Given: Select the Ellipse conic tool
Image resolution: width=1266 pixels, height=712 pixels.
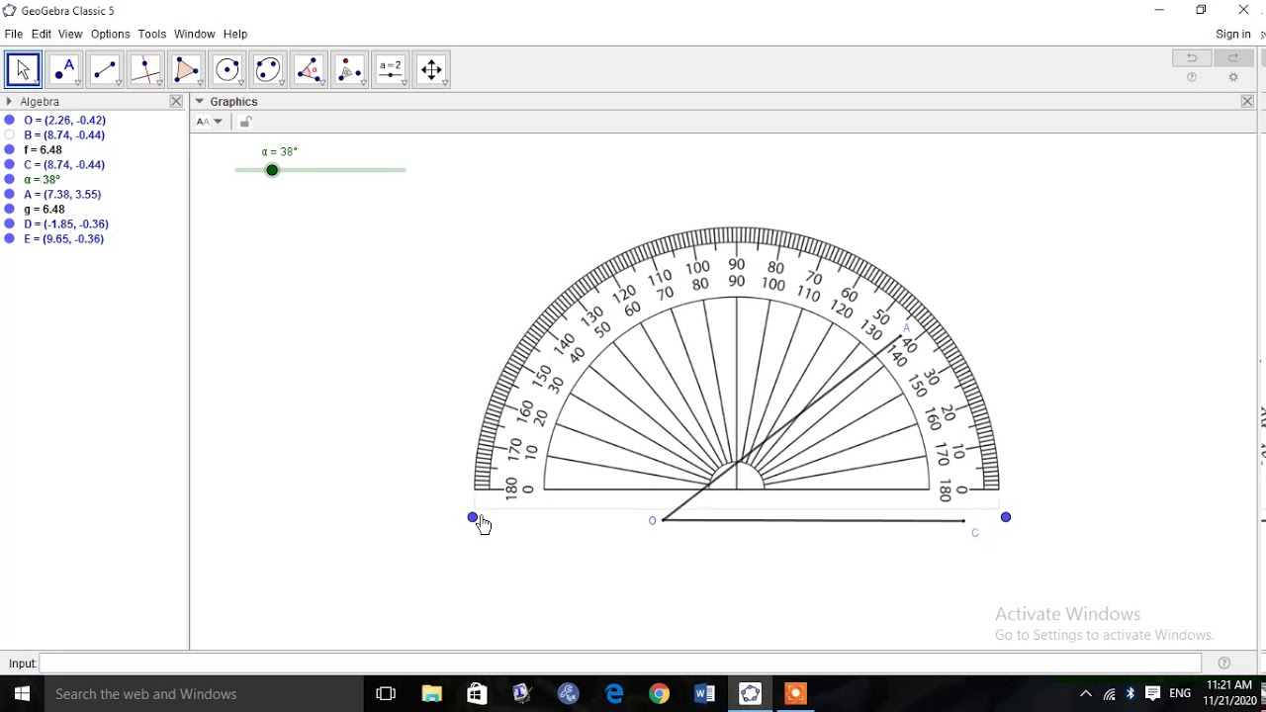Looking at the screenshot, I should click(x=268, y=69).
